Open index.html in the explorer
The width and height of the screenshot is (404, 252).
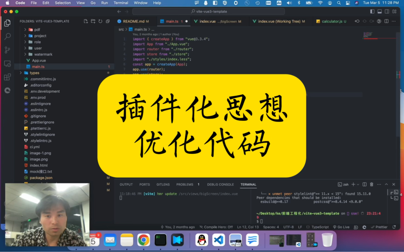coord(38,165)
